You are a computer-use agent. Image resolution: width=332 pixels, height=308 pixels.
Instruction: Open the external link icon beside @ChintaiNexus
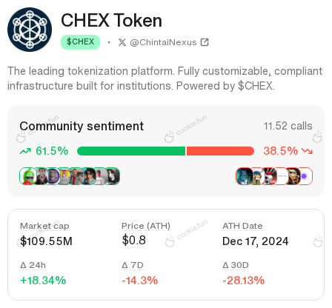tap(205, 42)
